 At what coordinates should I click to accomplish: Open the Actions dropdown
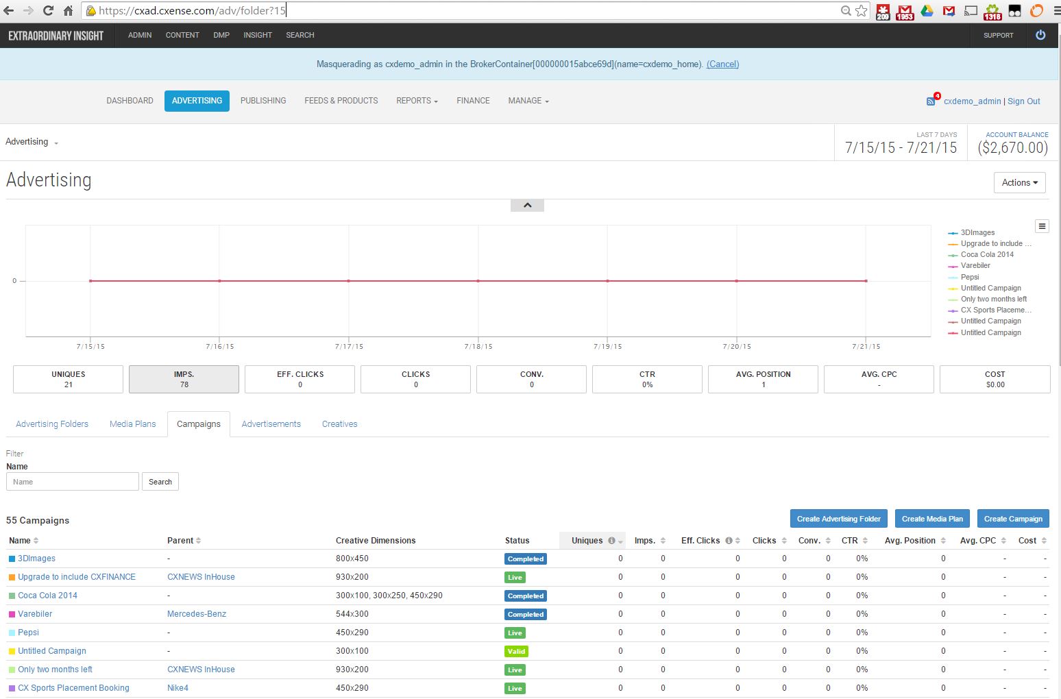click(1019, 182)
